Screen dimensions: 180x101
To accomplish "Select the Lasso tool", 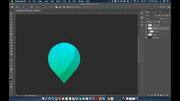I will pyautogui.click(x=11, y=19).
